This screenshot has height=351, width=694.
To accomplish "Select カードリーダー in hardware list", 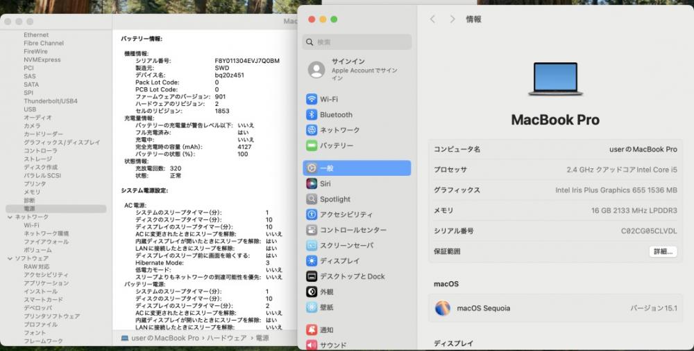I will 43,134.
